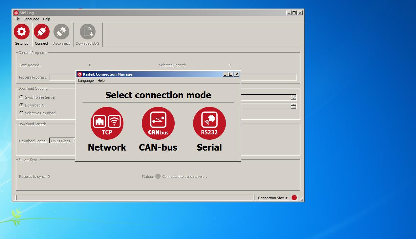Image resolution: width=416 pixels, height=239 pixels.
Task: Click the Disconnect toolbar icon
Action: click(x=61, y=31)
